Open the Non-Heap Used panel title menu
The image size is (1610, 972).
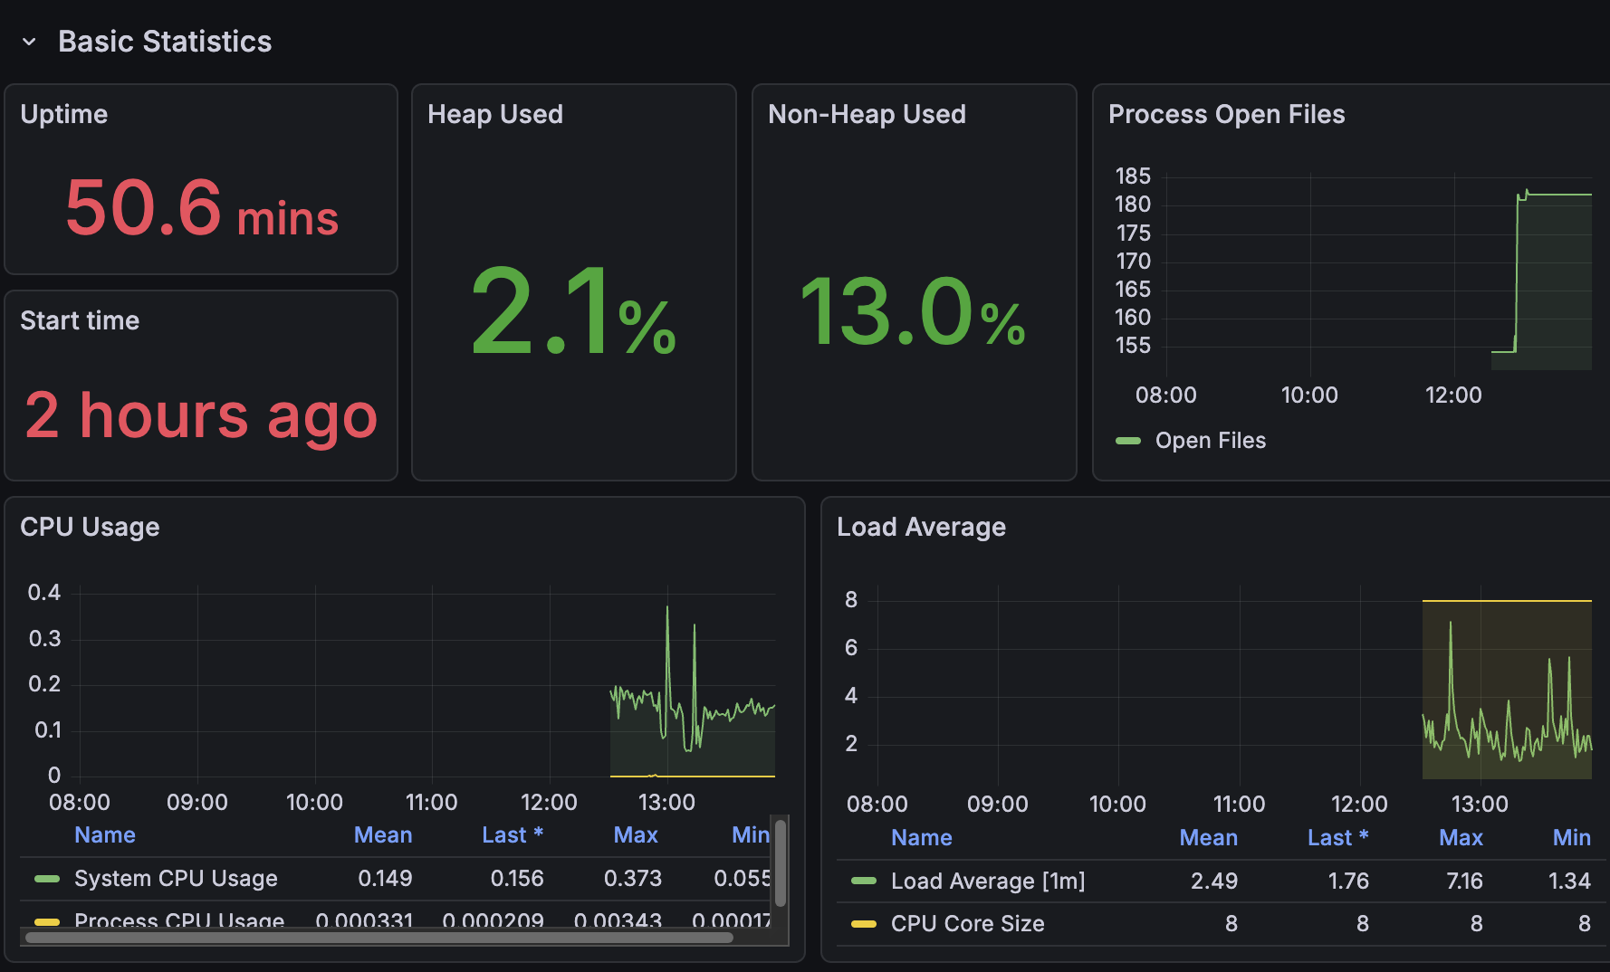[866, 114]
